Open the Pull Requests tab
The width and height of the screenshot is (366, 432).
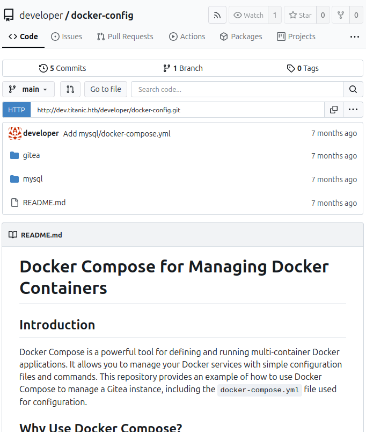[125, 37]
